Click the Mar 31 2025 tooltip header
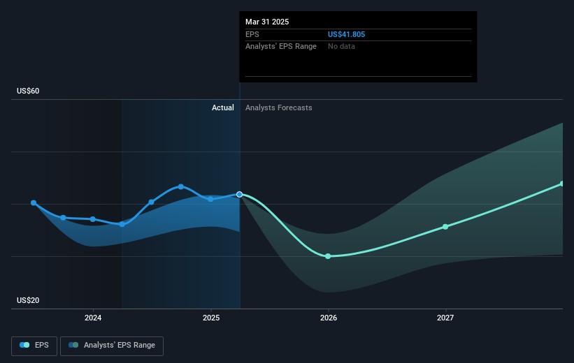Image resolution: width=574 pixels, height=363 pixels. [x=267, y=22]
